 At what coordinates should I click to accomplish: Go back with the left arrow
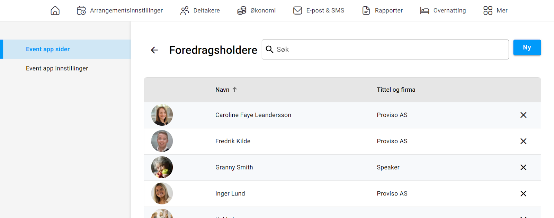point(154,50)
